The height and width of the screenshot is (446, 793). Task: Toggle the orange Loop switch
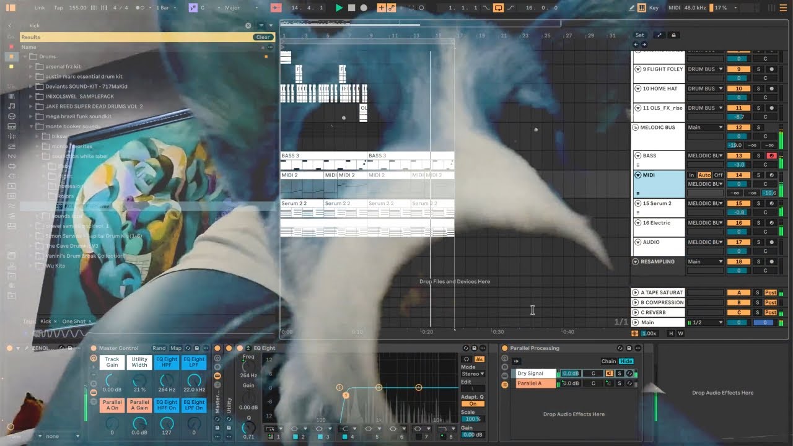coord(499,8)
